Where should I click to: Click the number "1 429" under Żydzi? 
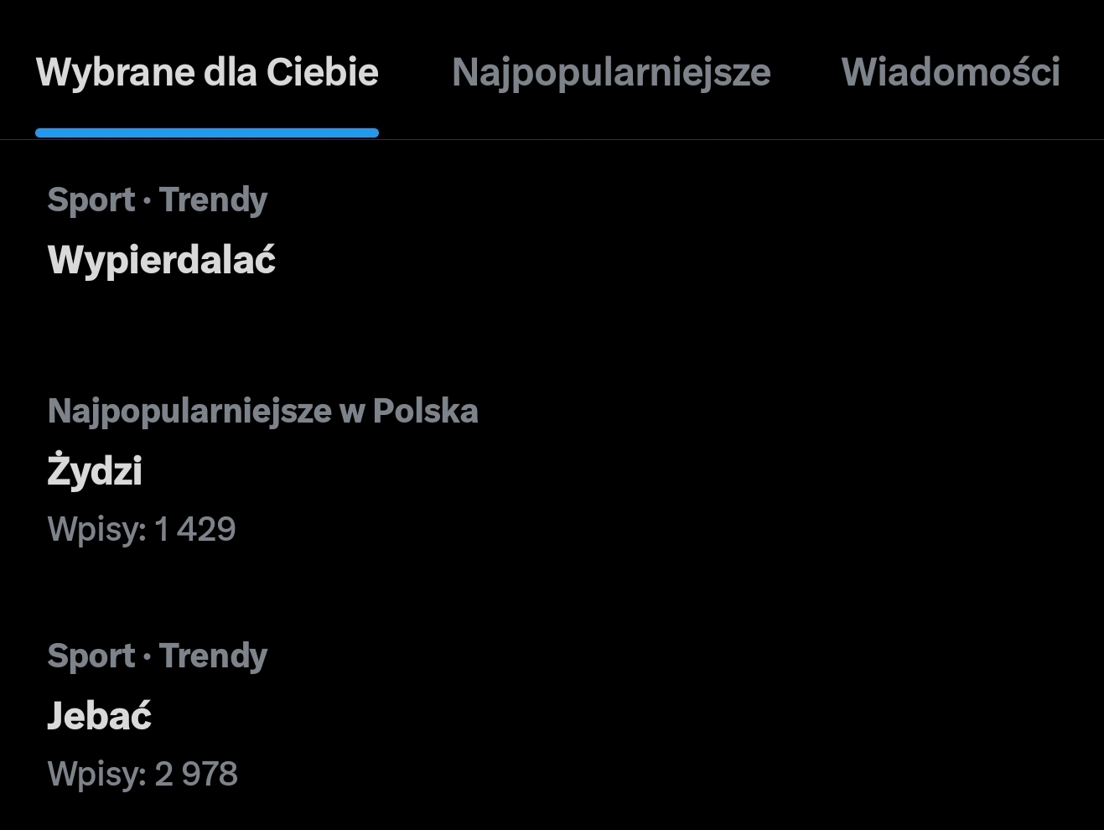(195, 529)
